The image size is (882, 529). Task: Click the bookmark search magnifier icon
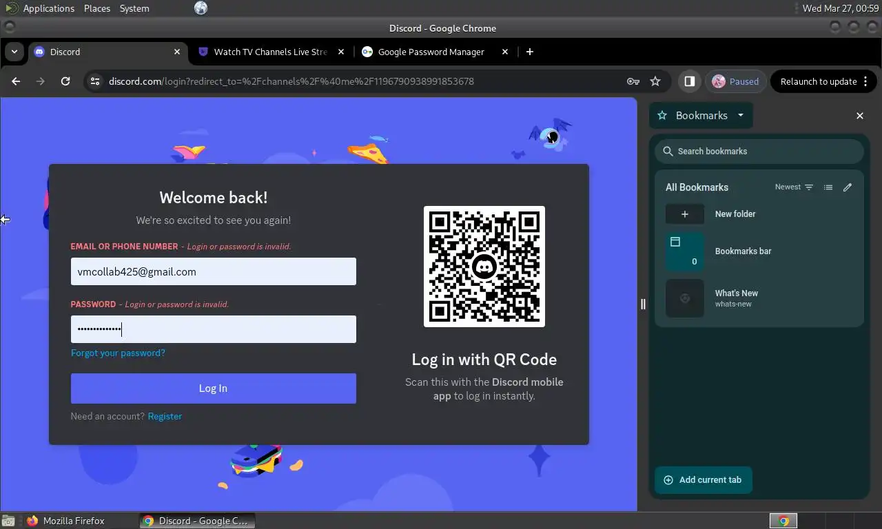tap(668, 151)
